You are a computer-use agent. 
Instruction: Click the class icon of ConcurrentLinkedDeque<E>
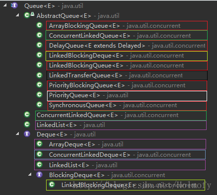[39, 154]
